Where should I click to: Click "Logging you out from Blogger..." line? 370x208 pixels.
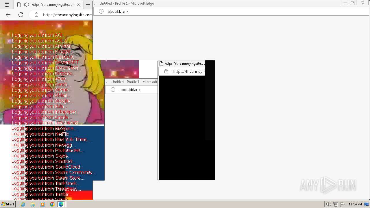pos(43,52)
